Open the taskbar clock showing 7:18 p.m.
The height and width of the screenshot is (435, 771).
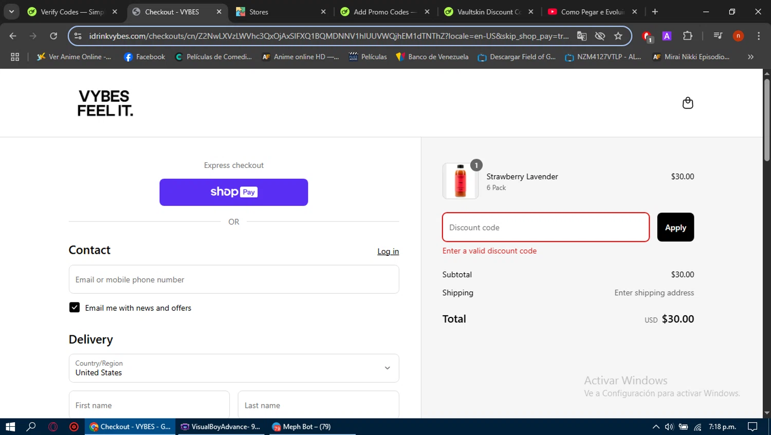pos(722,427)
